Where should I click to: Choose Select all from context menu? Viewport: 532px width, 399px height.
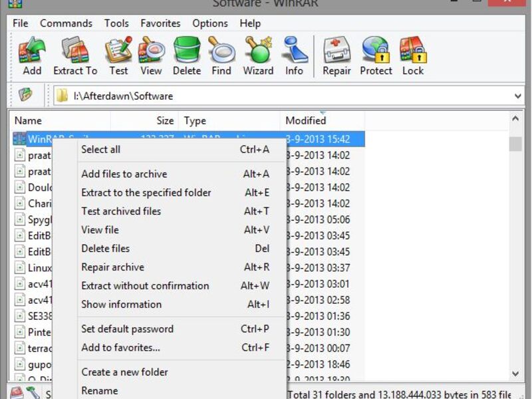tap(182, 149)
